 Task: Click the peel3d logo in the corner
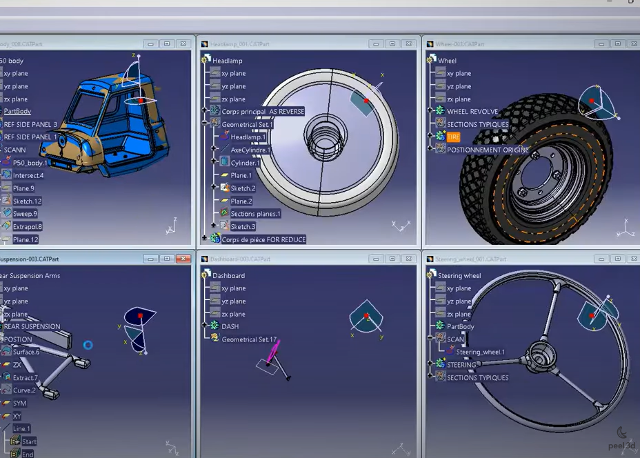[x=620, y=437]
